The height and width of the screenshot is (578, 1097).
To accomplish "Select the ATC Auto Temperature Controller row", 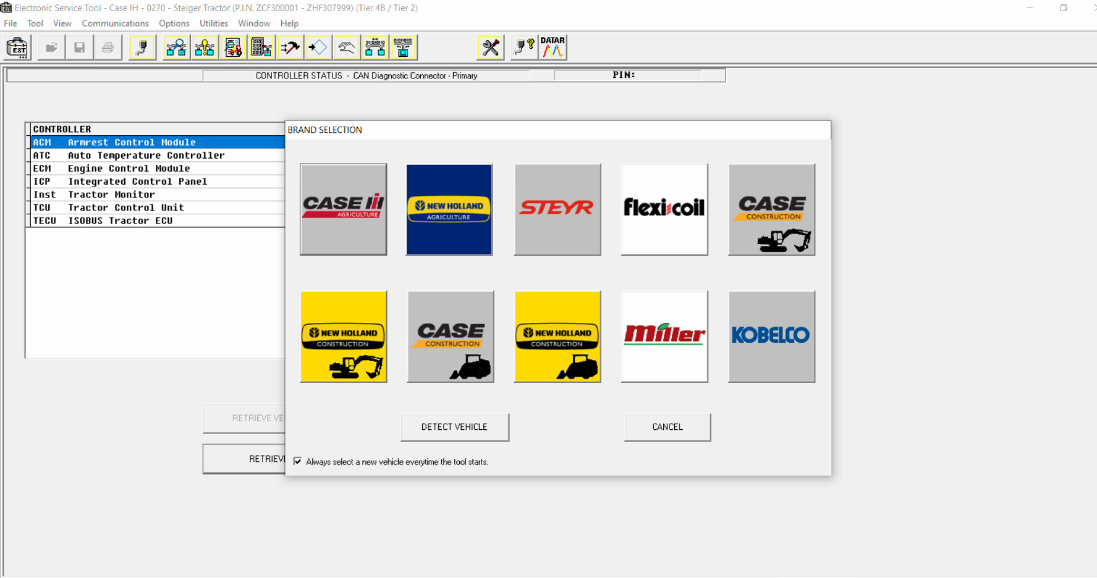I will click(158, 156).
